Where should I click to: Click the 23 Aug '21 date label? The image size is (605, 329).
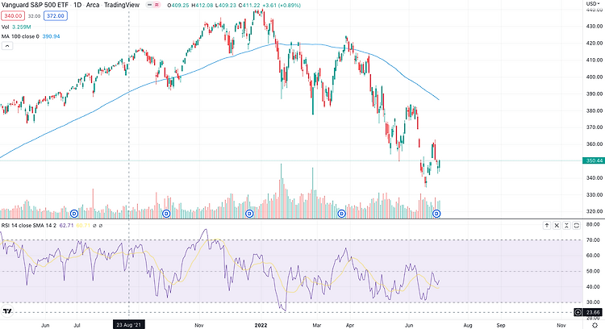pos(129,325)
